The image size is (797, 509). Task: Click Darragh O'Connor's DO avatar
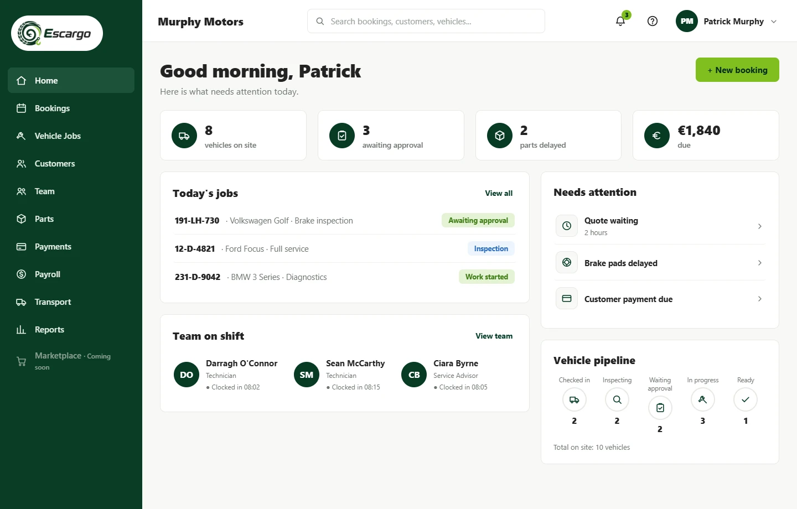pos(187,375)
